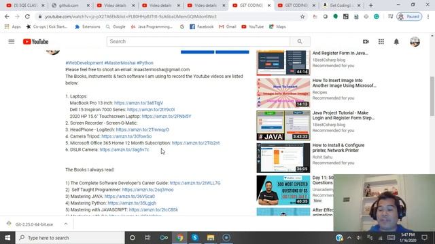Open the Windows Start menu
Image resolution: width=435 pixels, height=244 pixels.
tap(7, 238)
